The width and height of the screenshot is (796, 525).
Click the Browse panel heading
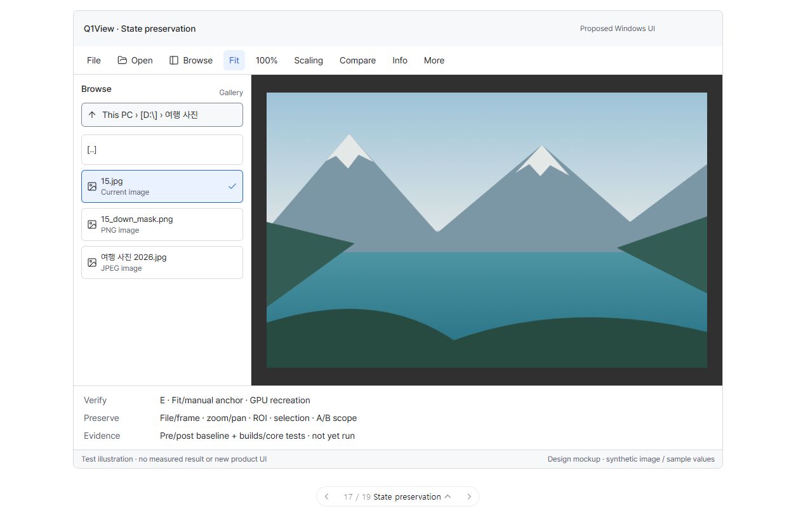96,89
